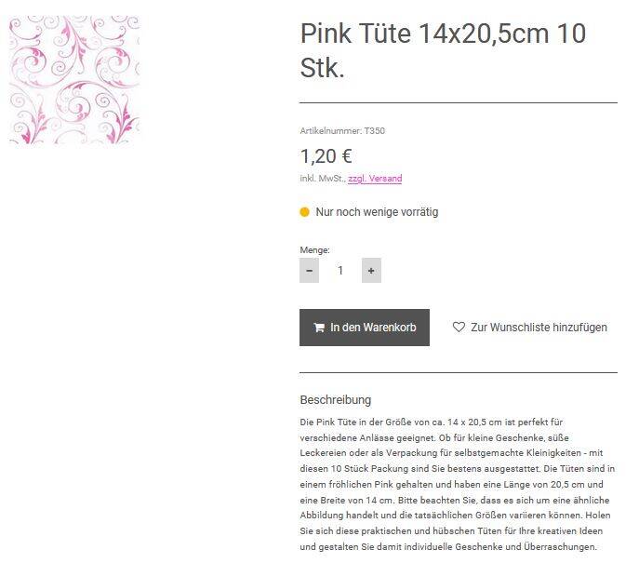
Task: Click the divider line below the title
Action: [x=458, y=102]
